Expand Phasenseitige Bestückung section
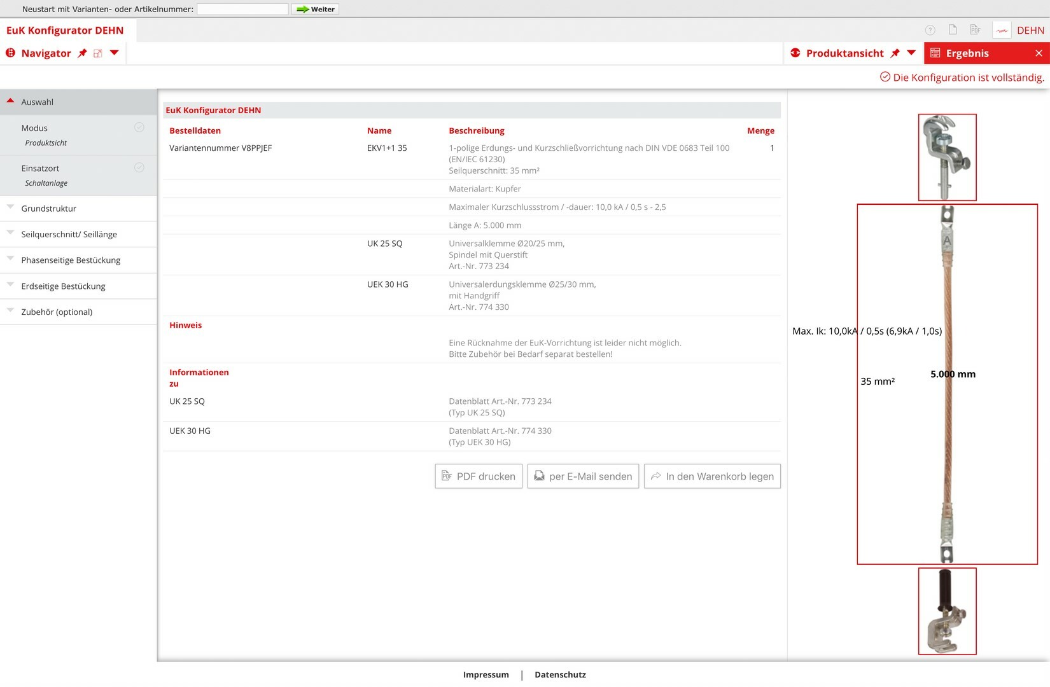Image resolution: width=1050 pixels, height=687 pixels. pos(11,259)
